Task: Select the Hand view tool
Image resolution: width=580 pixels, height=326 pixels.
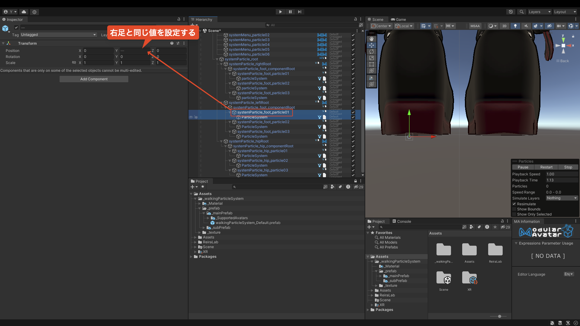Action: click(x=372, y=39)
